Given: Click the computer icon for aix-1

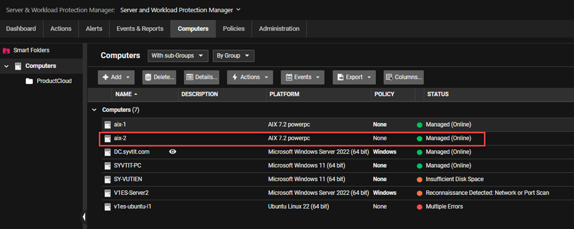Looking at the screenshot, I should coord(107,124).
